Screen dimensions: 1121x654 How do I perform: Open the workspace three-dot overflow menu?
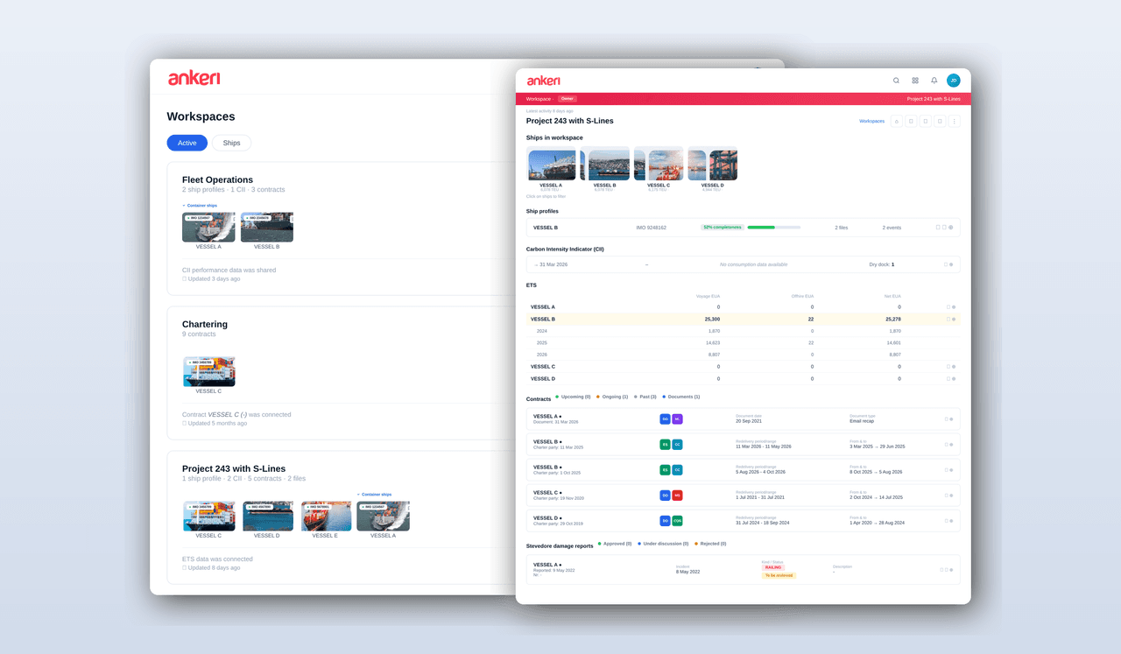click(954, 121)
